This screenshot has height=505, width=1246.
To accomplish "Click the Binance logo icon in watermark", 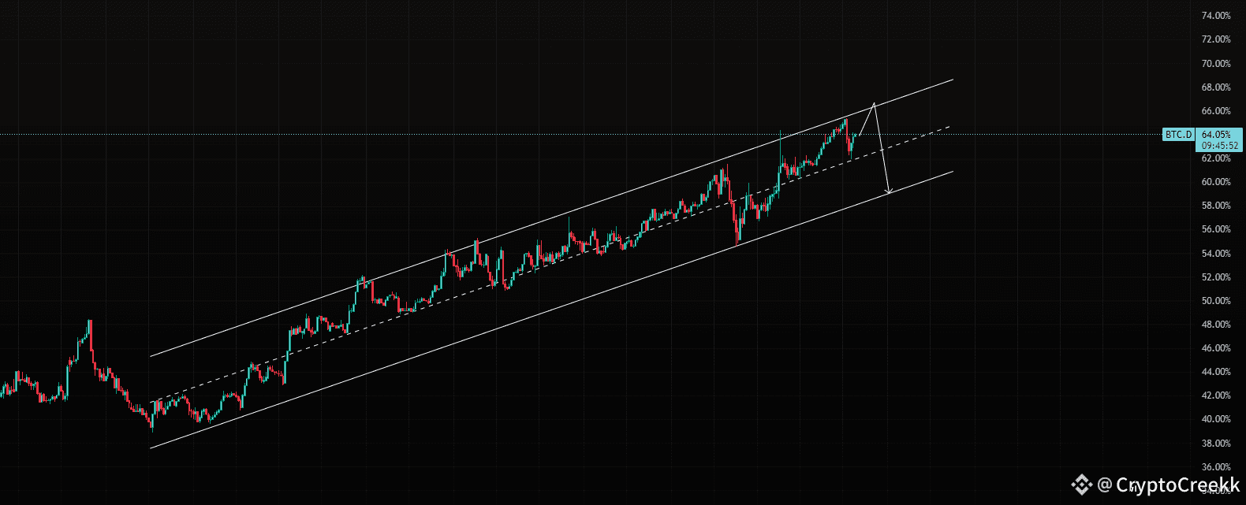I will 1080,484.
